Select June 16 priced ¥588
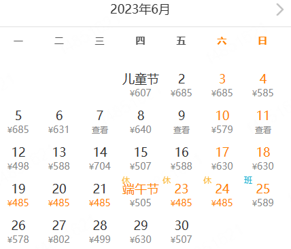This screenshot has width=291, height=249. pos(182,159)
